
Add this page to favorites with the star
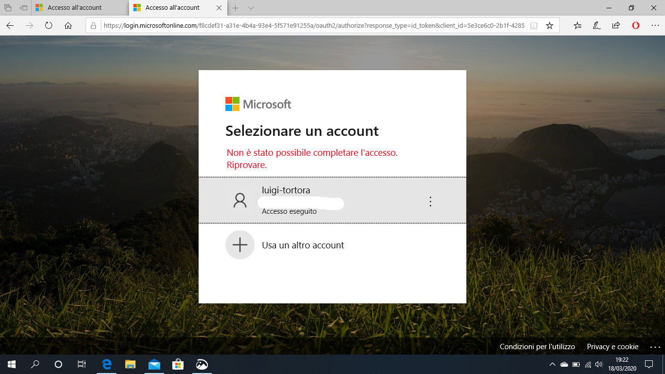(550, 25)
